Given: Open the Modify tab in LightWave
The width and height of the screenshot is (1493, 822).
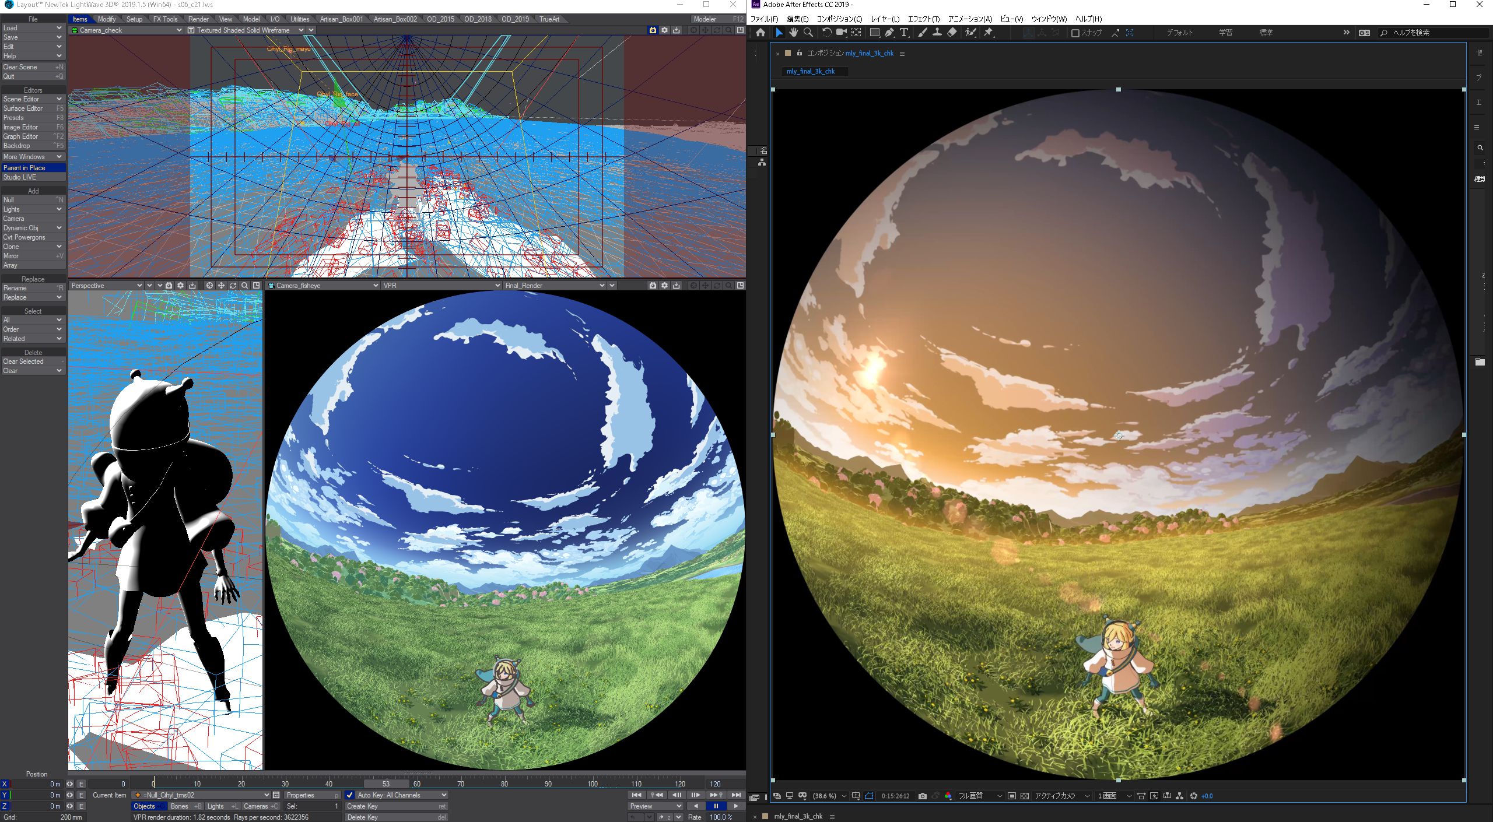Looking at the screenshot, I should [107, 19].
